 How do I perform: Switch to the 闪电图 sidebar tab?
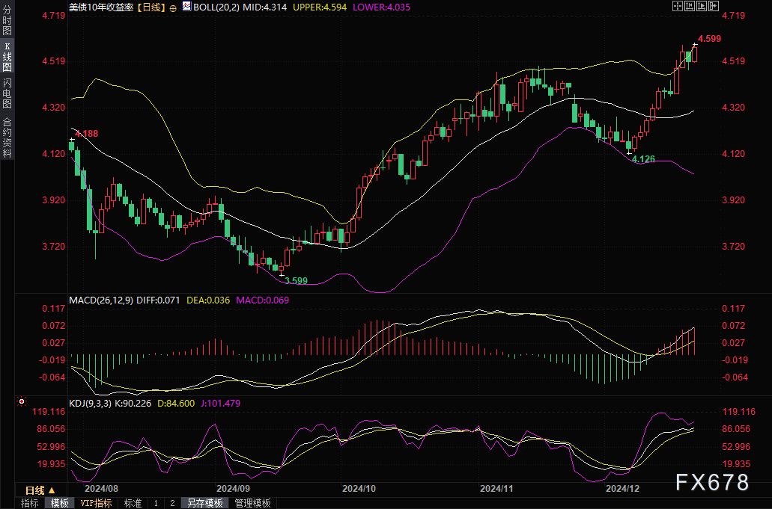(7, 92)
